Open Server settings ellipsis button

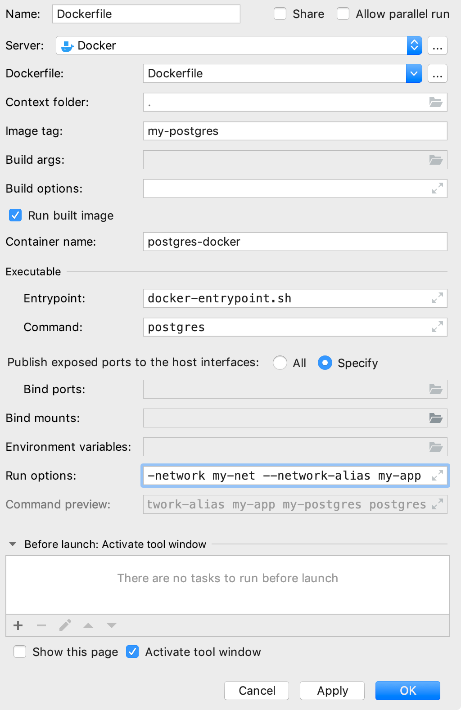point(438,45)
